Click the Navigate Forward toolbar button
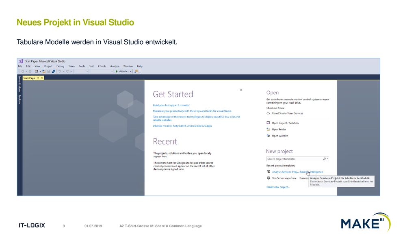The height and width of the screenshot is (234, 416). coord(30,71)
